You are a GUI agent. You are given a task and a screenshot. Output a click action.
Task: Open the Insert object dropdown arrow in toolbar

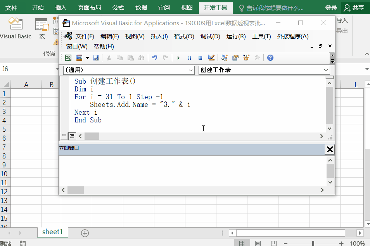87,58
